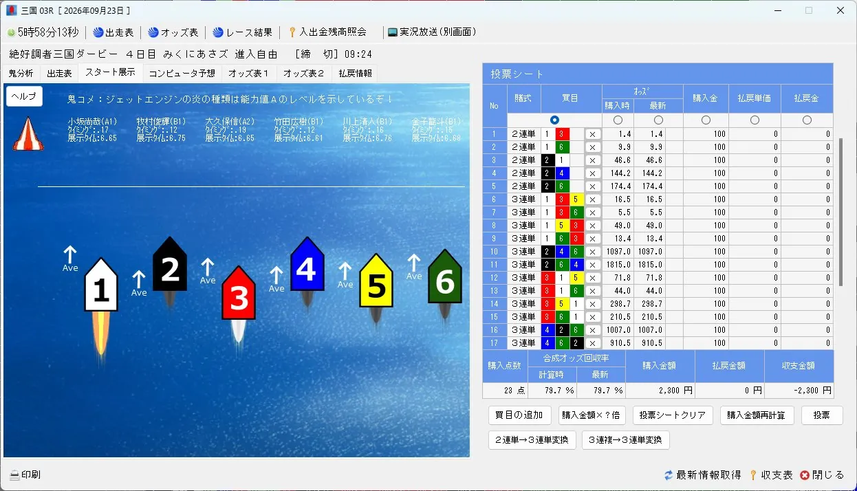Viewport: 857px width, 491px height.
Task: Select the radio button under 払戻金
Action: (807, 120)
